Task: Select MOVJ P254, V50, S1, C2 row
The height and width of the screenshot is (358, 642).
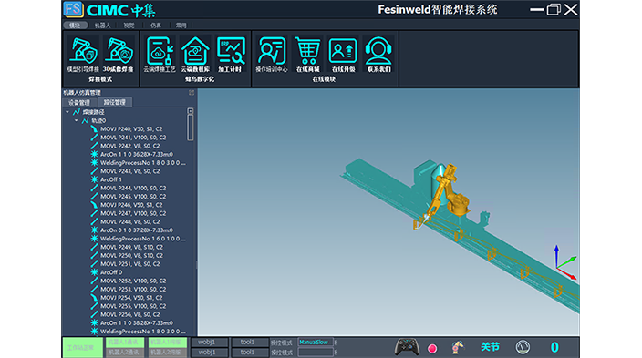Action: tap(131, 298)
